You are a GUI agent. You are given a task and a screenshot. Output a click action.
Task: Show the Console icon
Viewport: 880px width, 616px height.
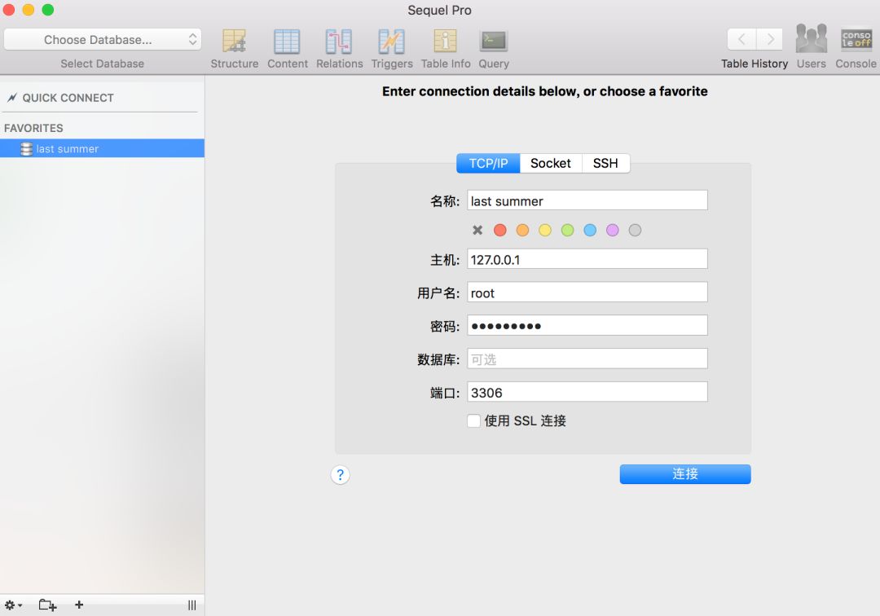coord(856,39)
